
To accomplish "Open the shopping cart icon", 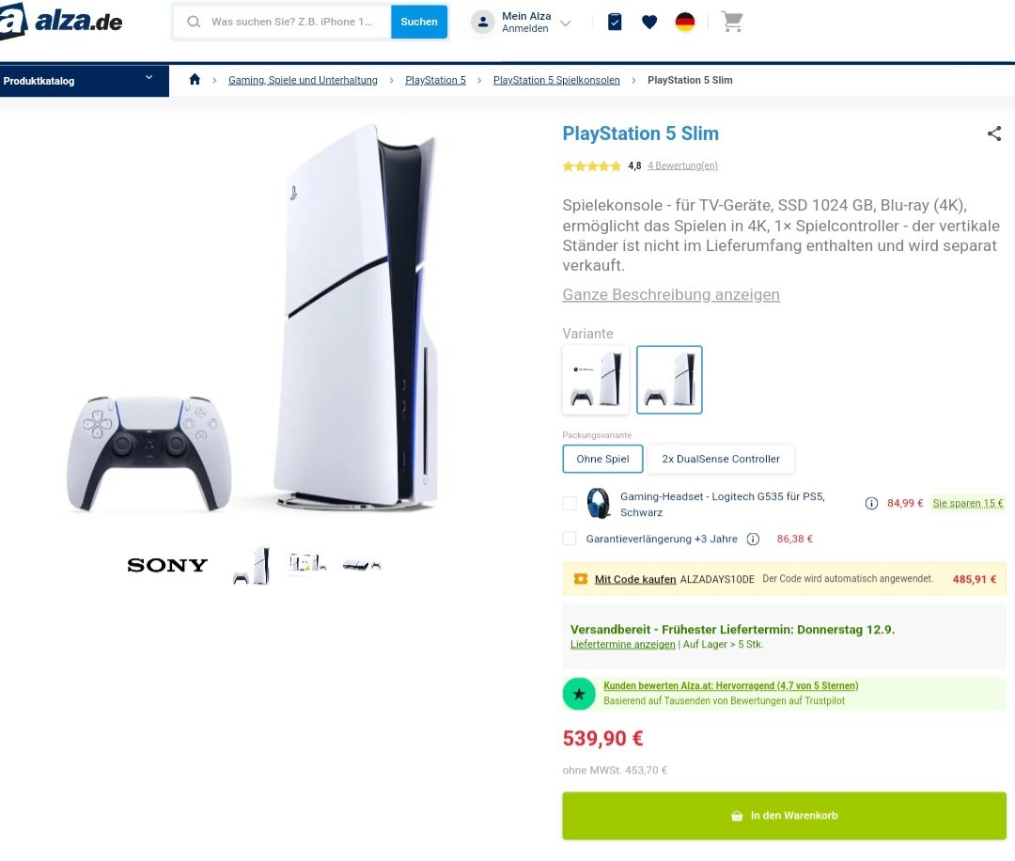I will tap(732, 22).
